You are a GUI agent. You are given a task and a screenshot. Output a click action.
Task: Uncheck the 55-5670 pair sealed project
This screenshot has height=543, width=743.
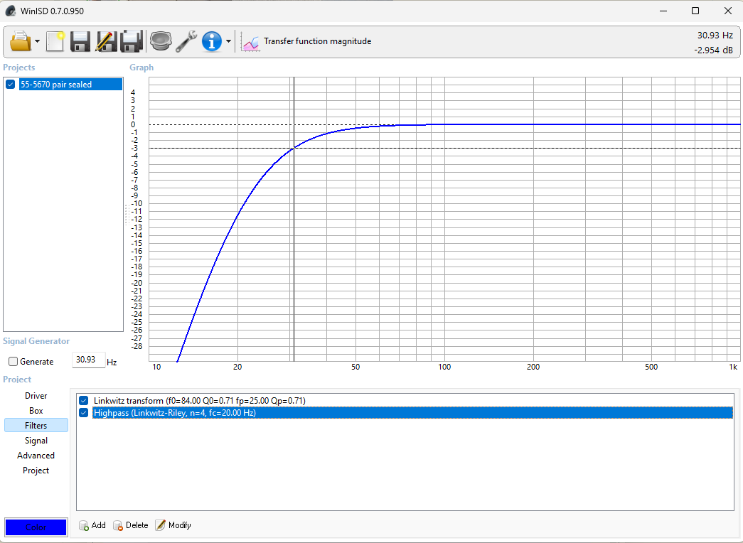click(x=11, y=85)
